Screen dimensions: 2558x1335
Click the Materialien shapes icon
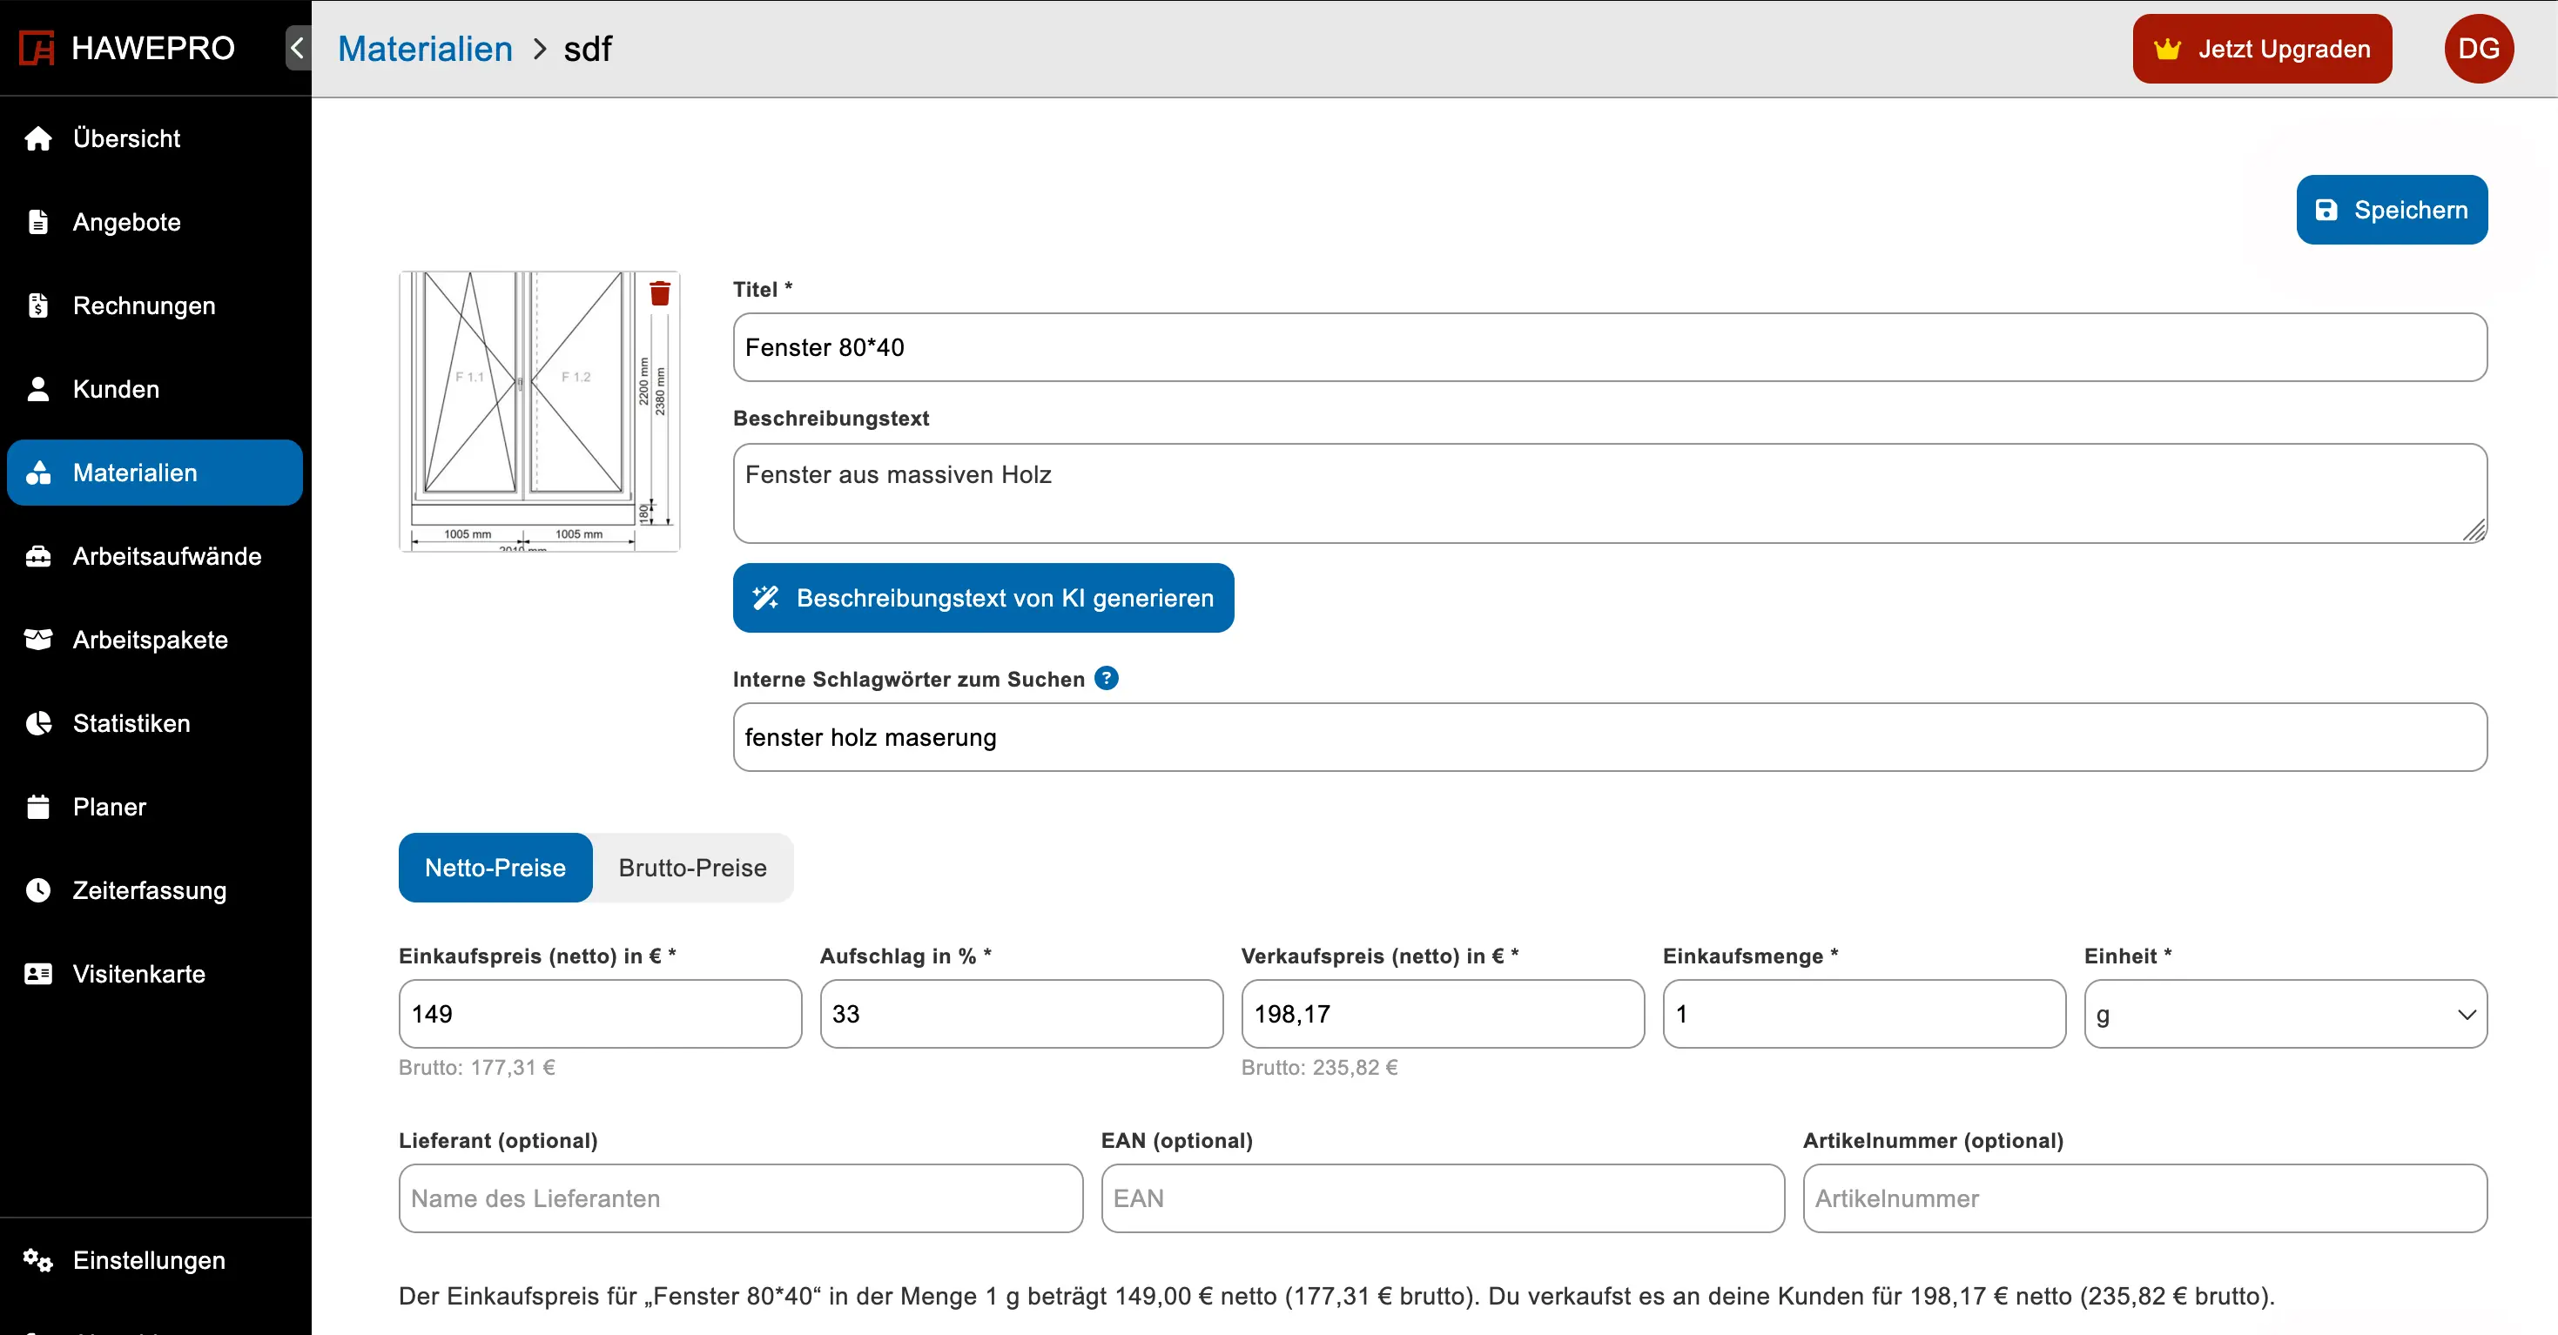(x=37, y=473)
